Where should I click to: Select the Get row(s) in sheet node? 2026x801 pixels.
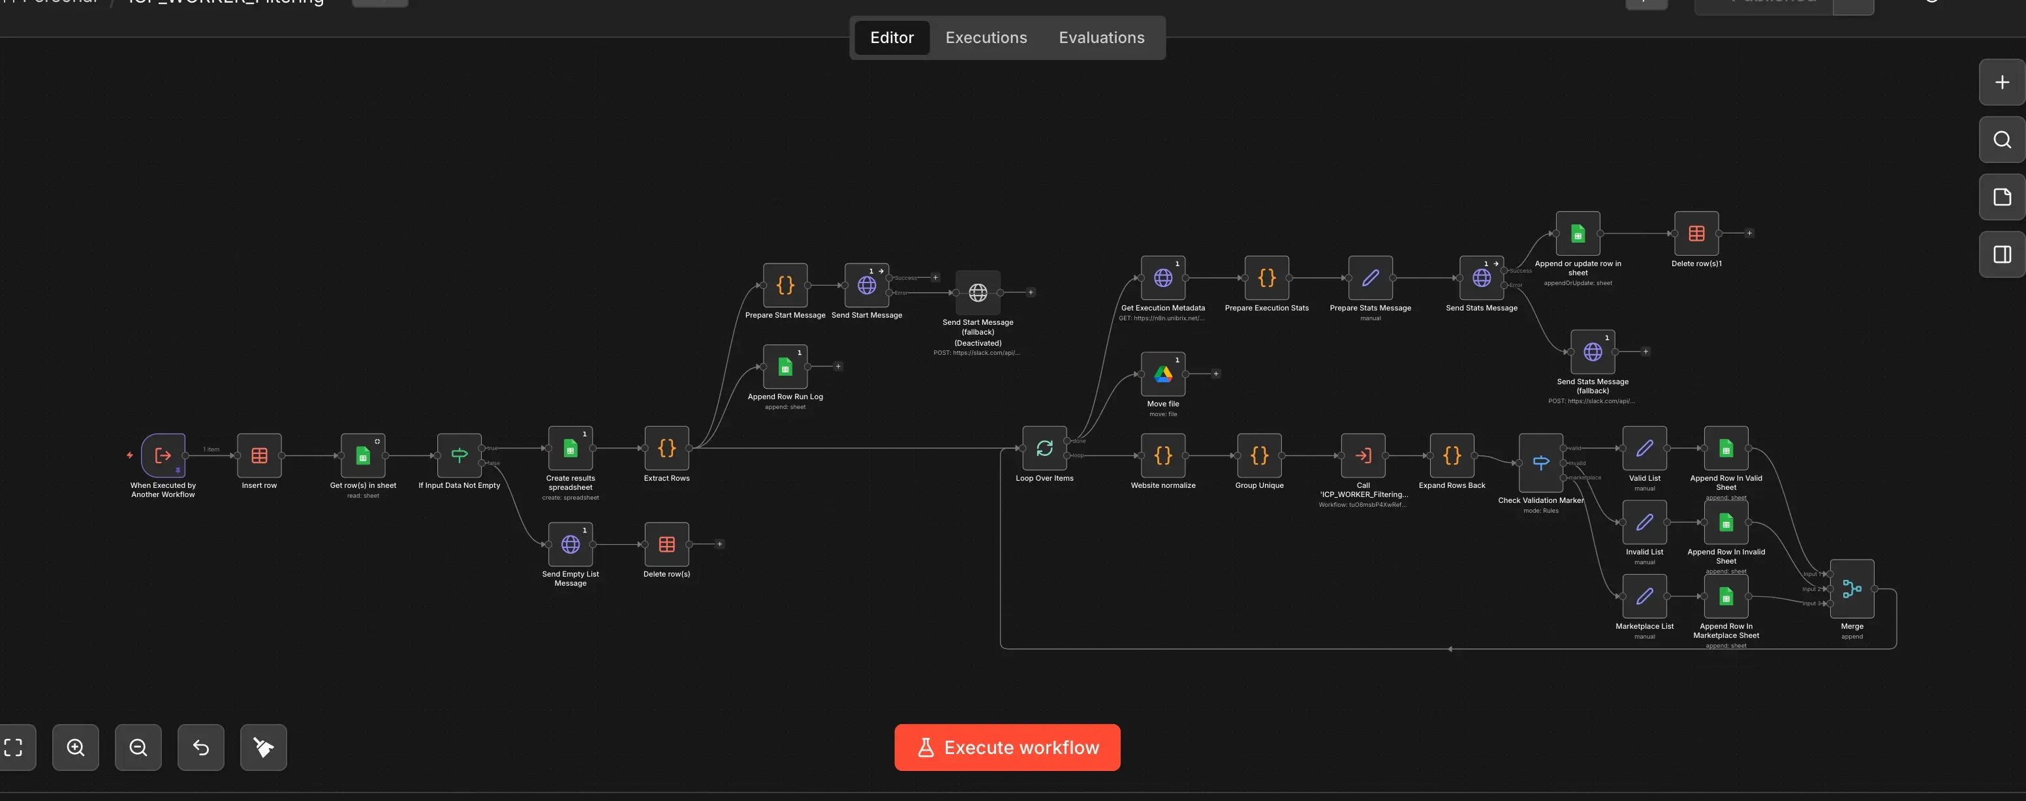pyautogui.click(x=364, y=455)
